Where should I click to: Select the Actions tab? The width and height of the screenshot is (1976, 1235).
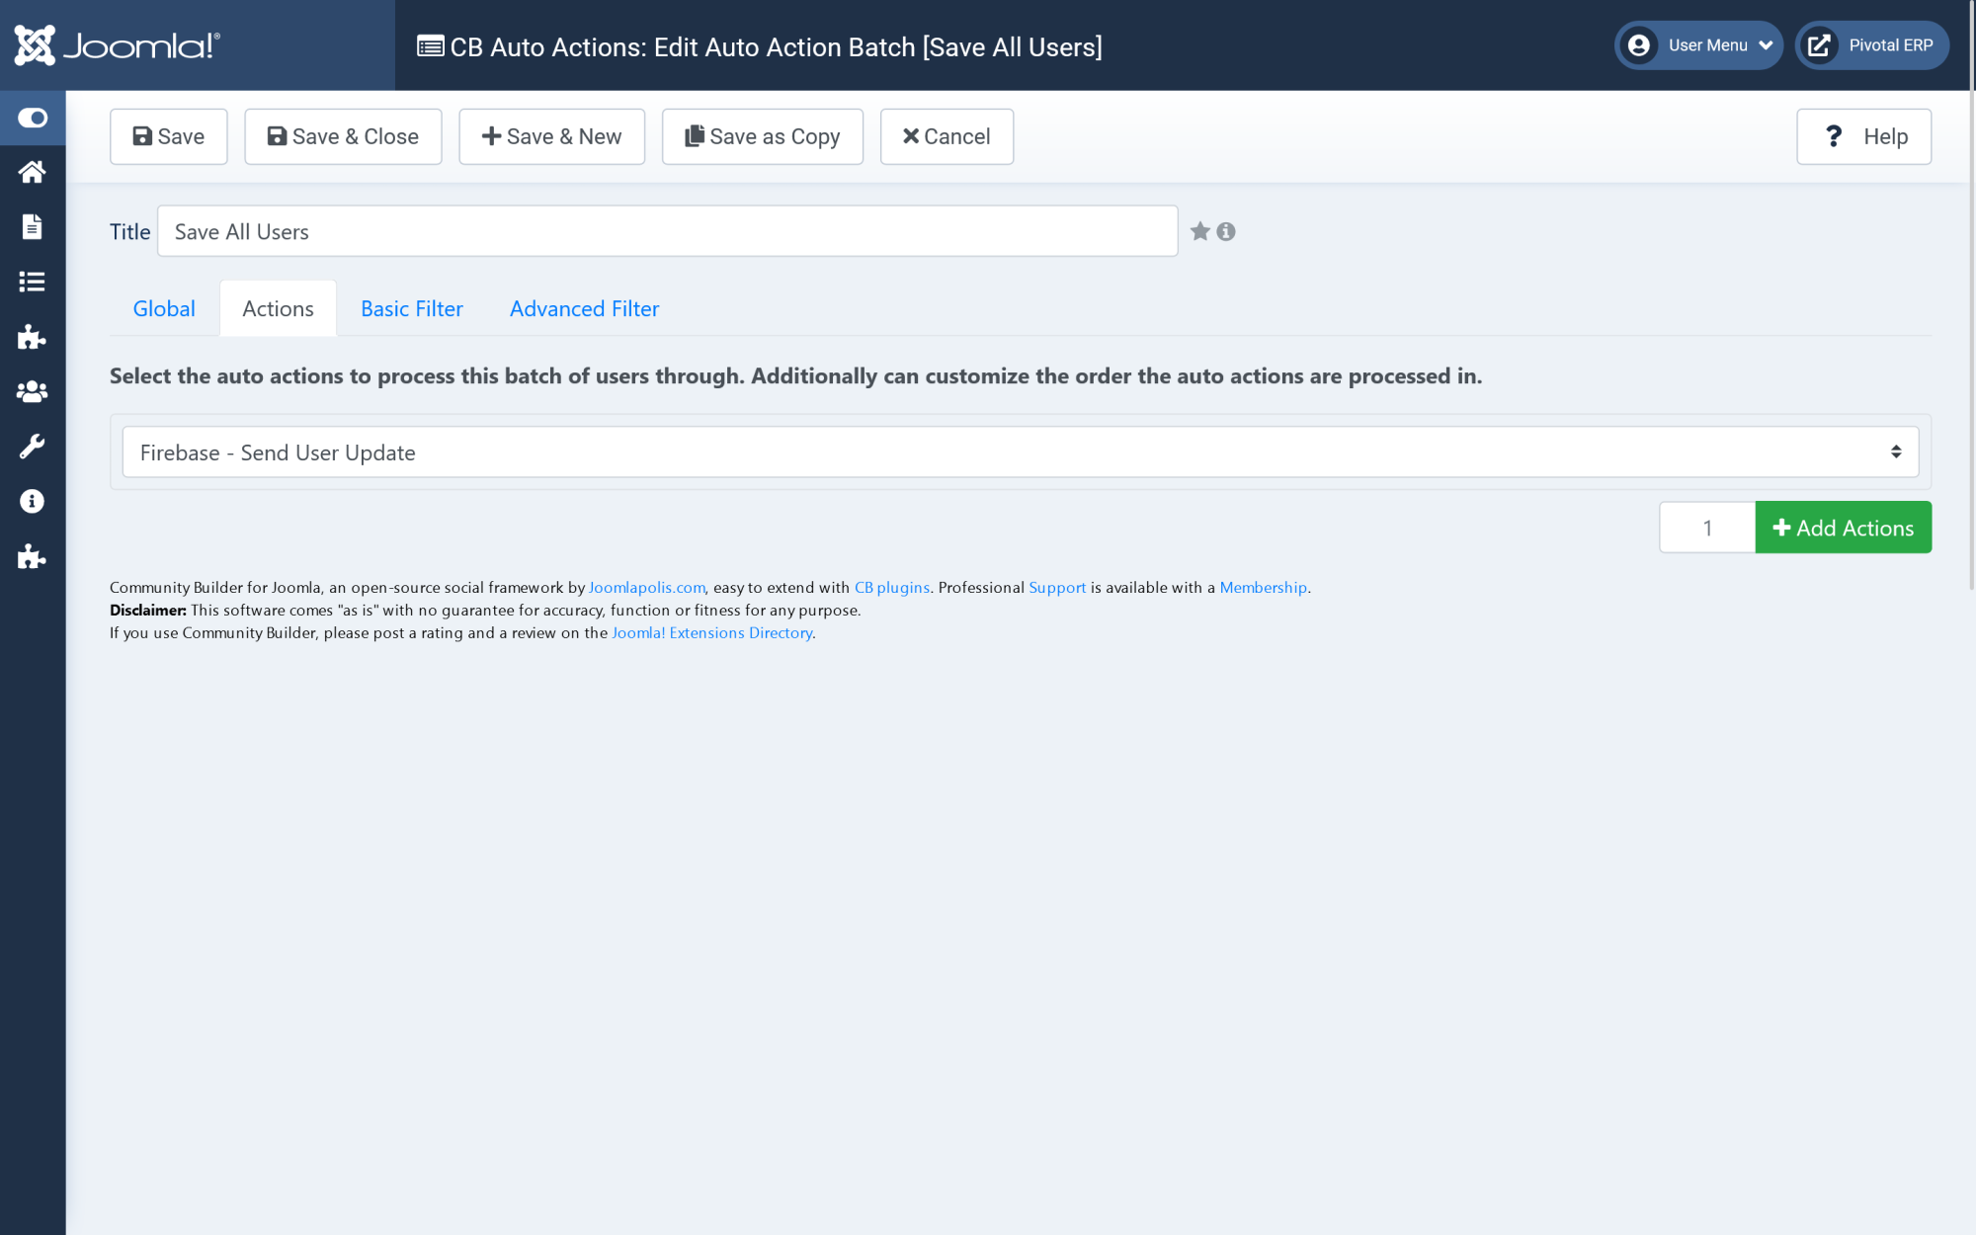click(278, 308)
